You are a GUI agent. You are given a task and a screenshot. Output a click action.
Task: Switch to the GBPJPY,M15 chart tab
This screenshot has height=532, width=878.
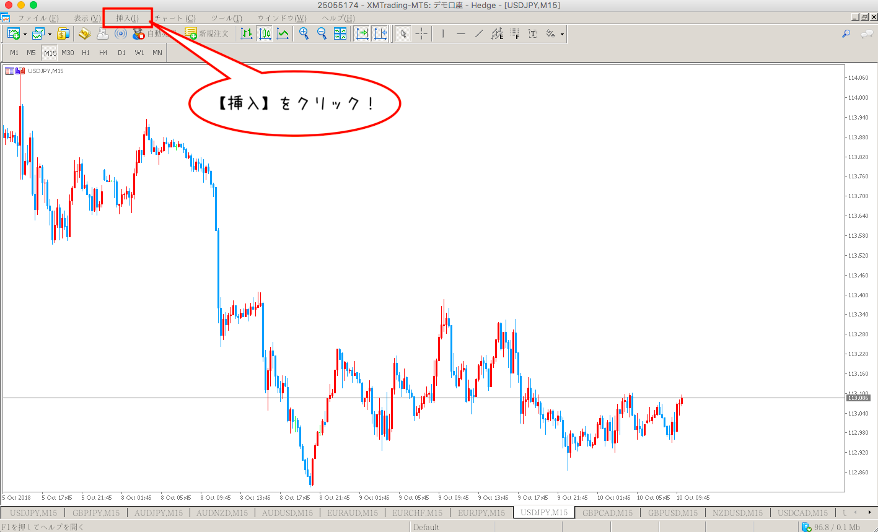click(x=95, y=513)
